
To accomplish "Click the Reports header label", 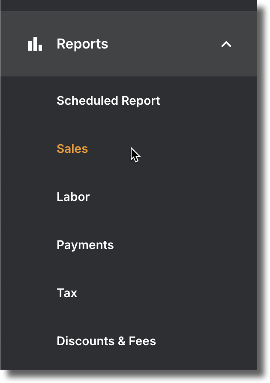I will click(82, 44).
